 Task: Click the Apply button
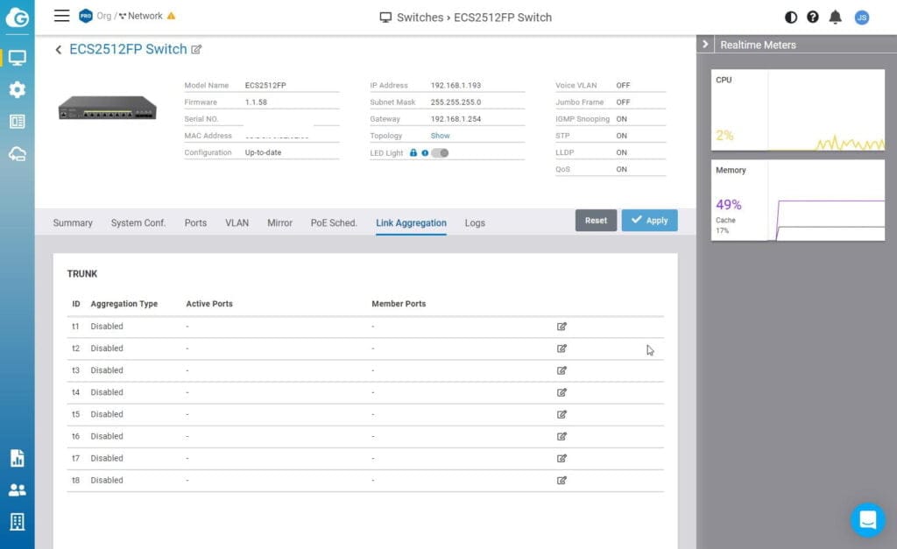(x=649, y=221)
